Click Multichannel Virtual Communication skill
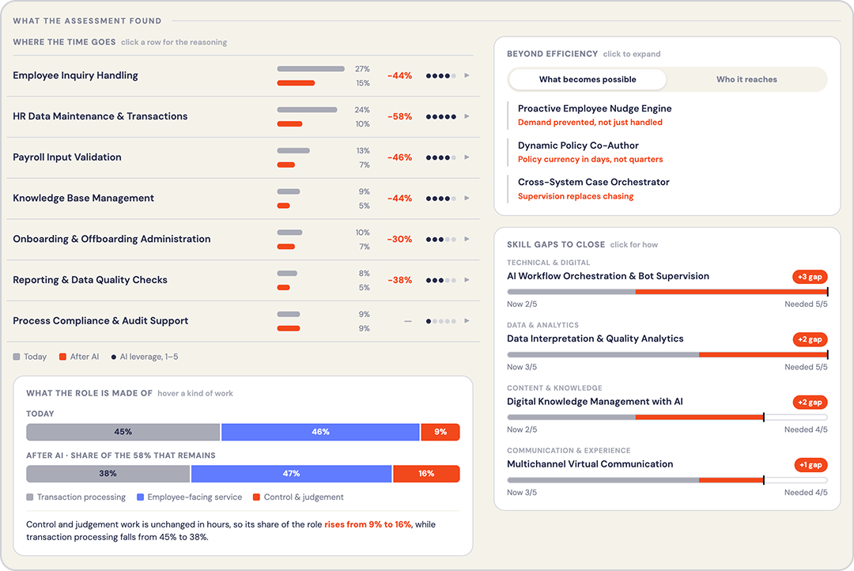This screenshot has height=571, width=854. (590, 464)
